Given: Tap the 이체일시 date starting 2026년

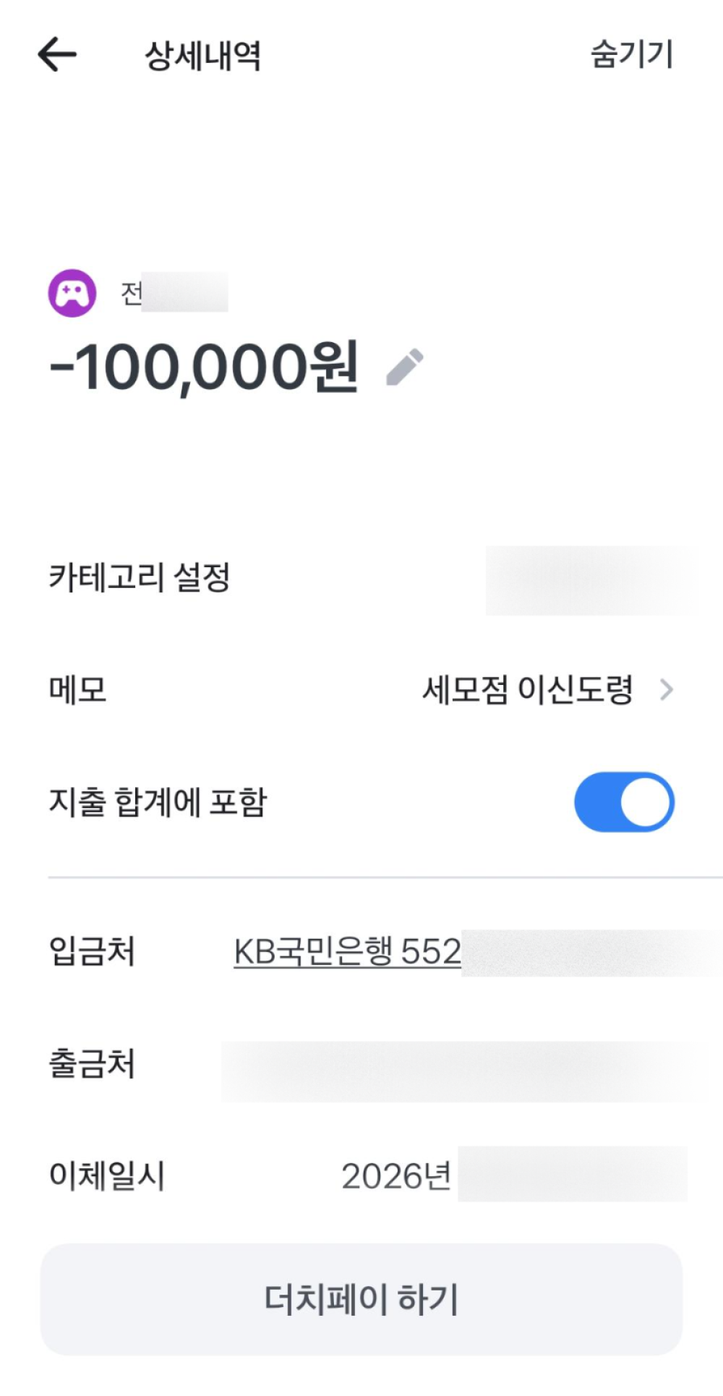Looking at the screenshot, I should [513, 1175].
